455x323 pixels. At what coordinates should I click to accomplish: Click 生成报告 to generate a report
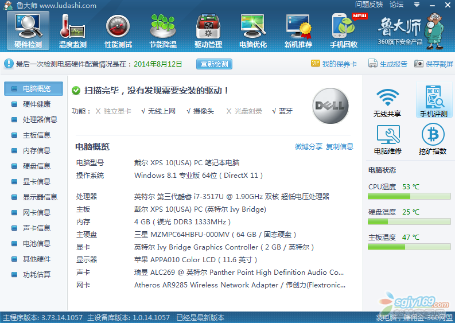(x=388, y=64)
